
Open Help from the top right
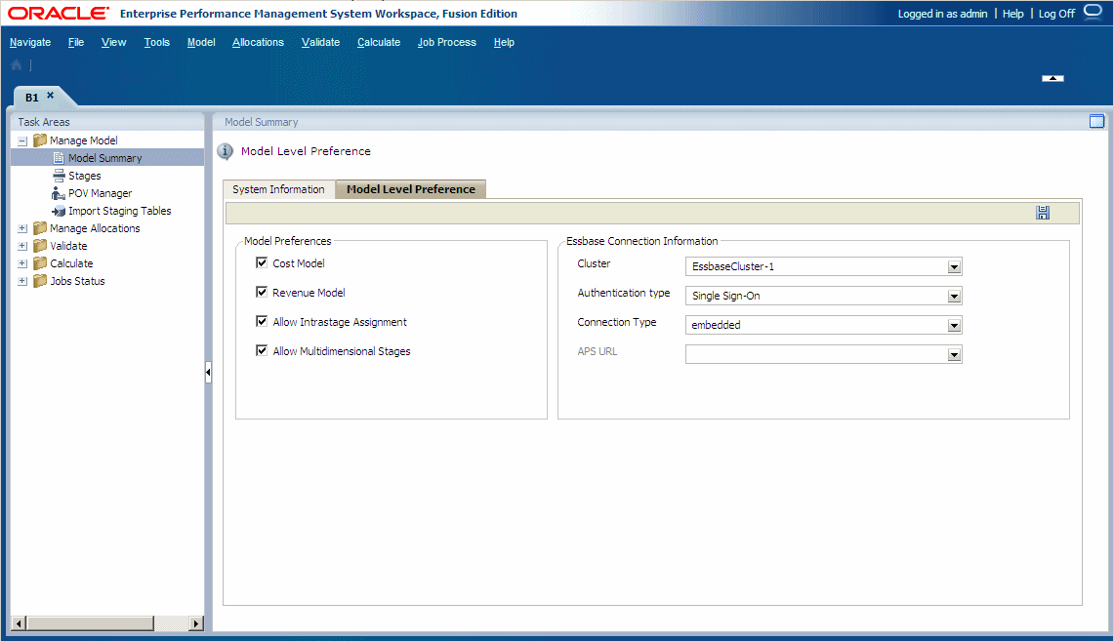pyautogui.click(x=1012, y=14)
